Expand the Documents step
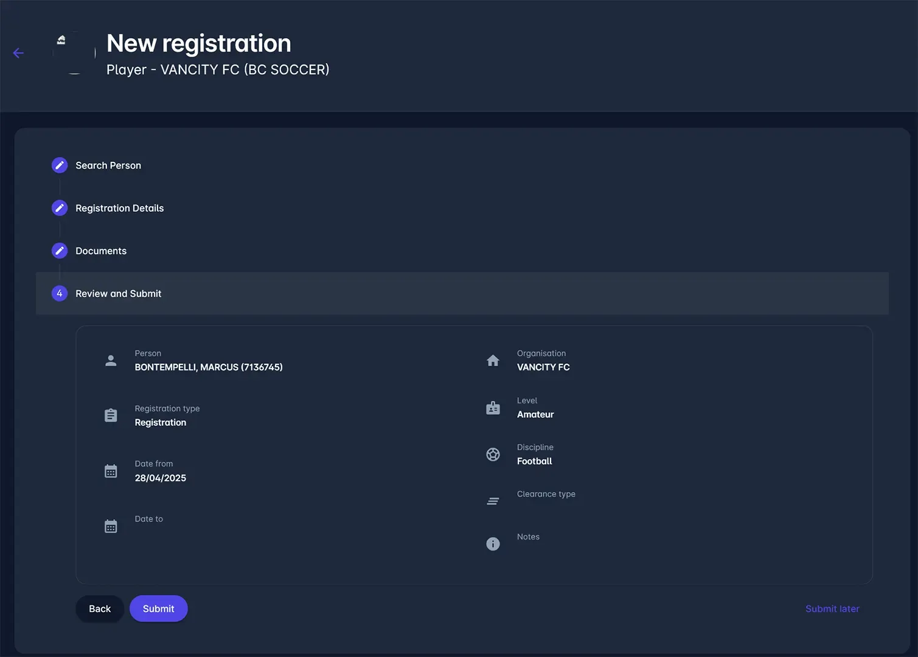This screenshot has width=918, height=657. [101, 251]
